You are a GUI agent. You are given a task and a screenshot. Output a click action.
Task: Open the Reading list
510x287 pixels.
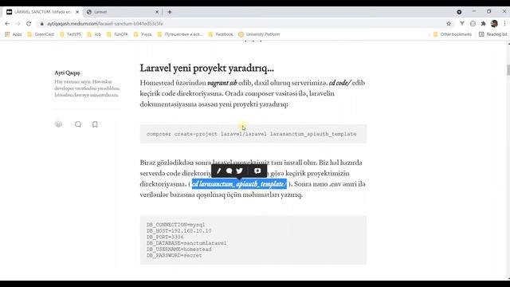coord(493,34)
